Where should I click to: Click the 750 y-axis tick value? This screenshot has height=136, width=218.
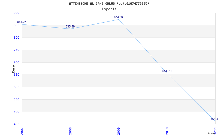point(16,50)
